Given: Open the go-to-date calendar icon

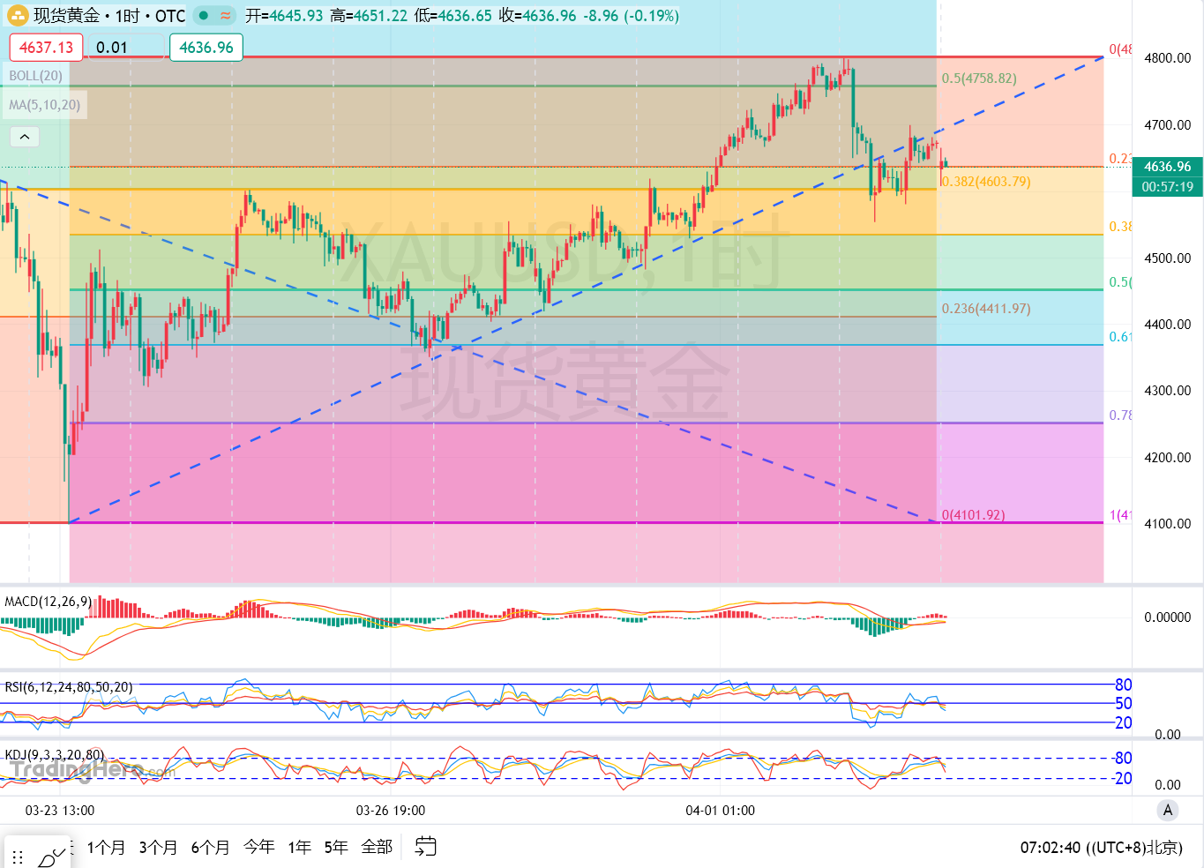Looking at the screenshot, I should click(426, 847).
